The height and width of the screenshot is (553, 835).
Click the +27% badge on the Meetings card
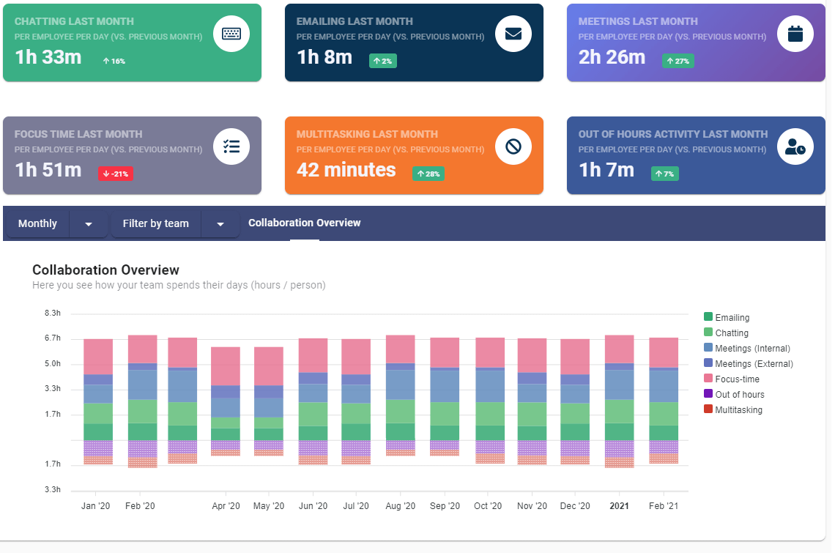[678, 61]
